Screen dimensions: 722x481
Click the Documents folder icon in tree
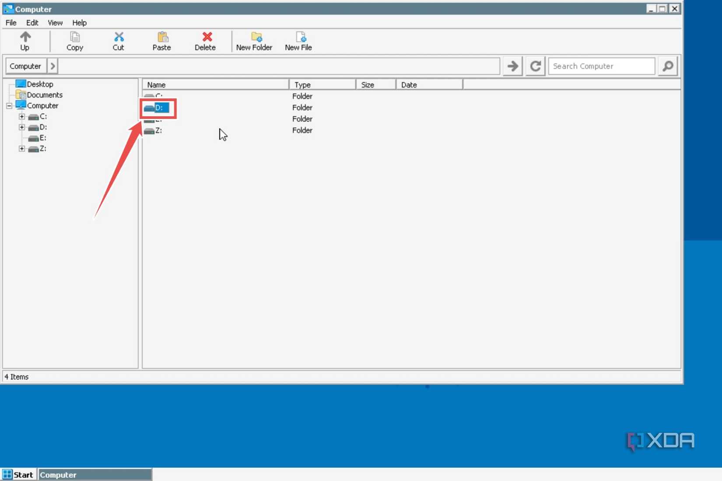click(x=21, y=94)
